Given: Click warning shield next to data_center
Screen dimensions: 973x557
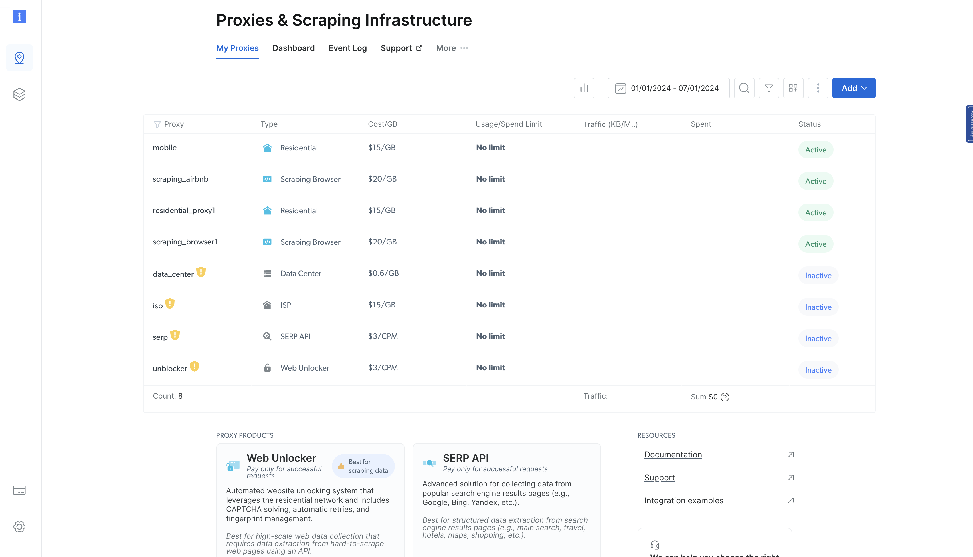Looking at the screenshot, I should pos(201,272).
